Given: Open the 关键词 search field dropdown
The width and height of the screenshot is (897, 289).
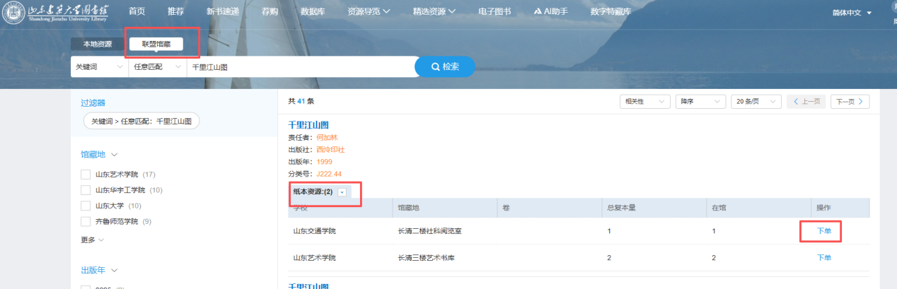Looking at the screenshot, I should (98, 66).
